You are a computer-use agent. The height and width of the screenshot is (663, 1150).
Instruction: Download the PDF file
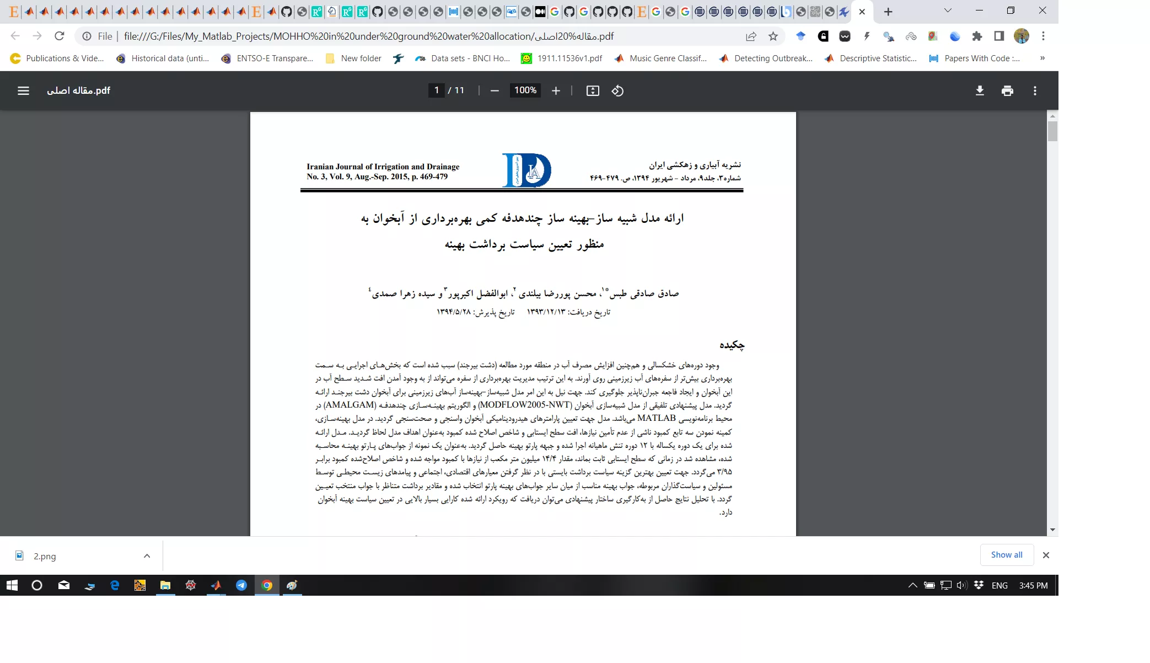click(980, 90)
